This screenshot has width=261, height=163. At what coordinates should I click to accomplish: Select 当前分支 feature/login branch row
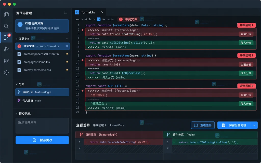42,92
